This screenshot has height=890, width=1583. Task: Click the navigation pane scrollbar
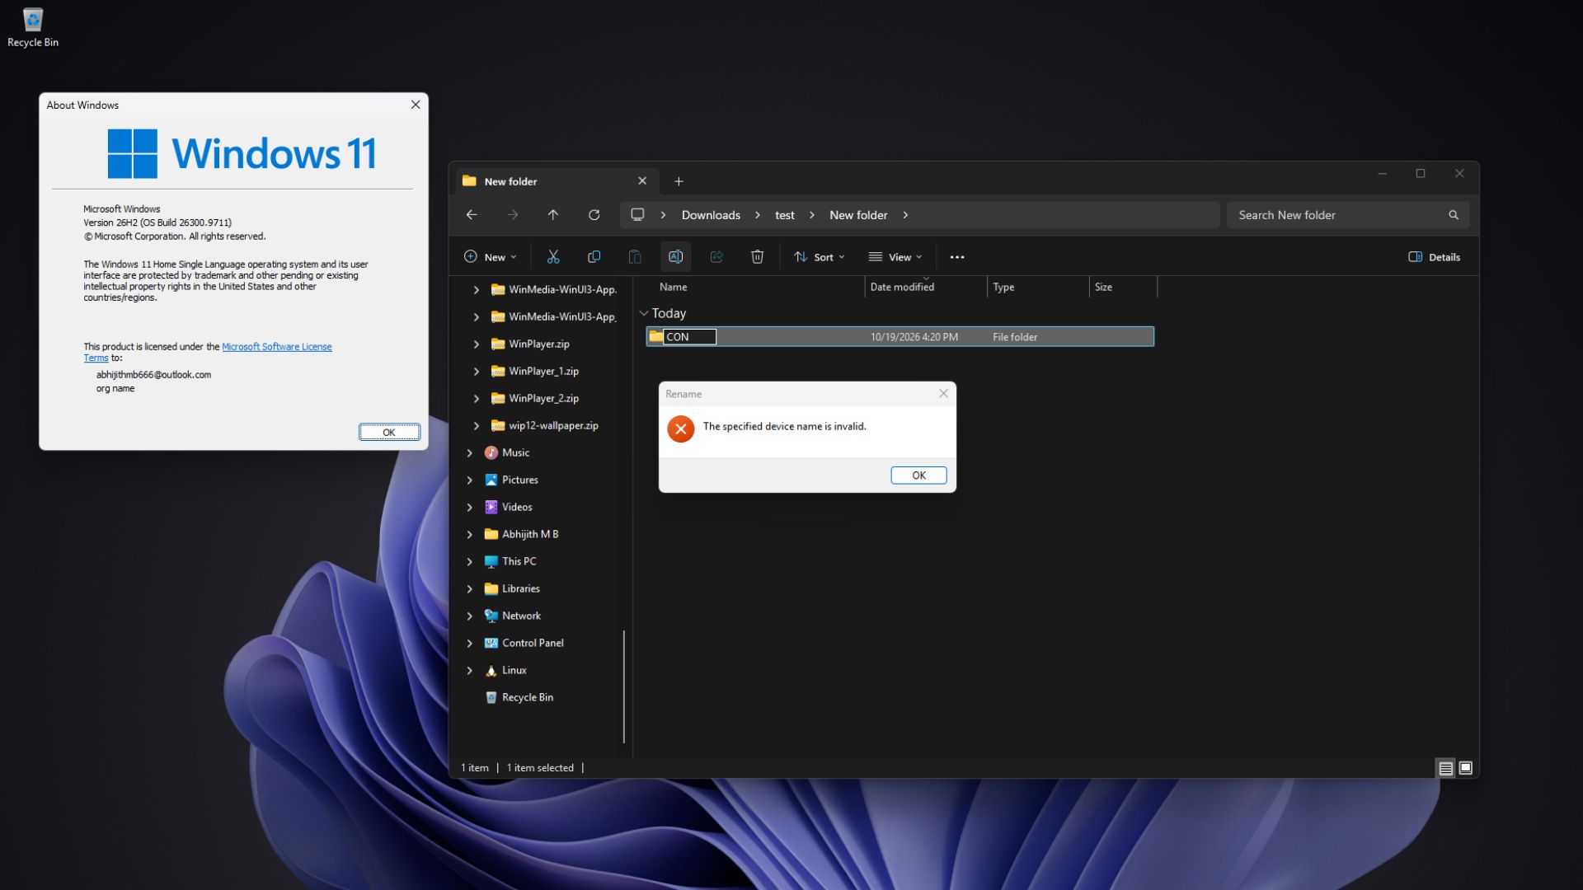tap(624, 686)
